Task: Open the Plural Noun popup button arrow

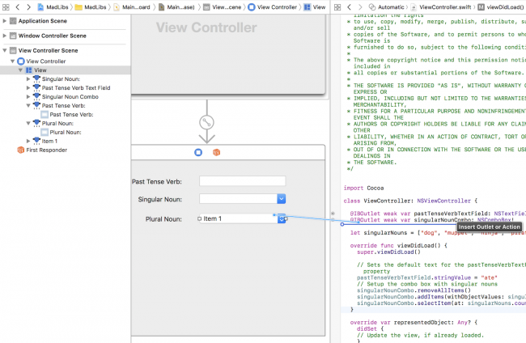Action: (280, 218)
